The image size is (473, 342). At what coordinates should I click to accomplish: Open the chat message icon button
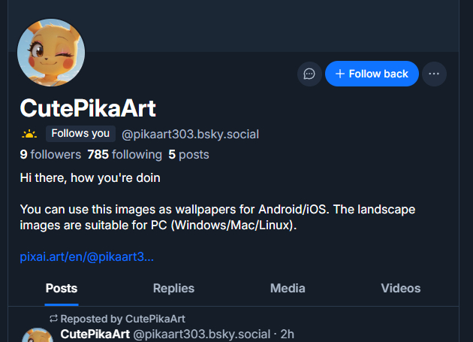pyautogui.click(x=309, y=74)
